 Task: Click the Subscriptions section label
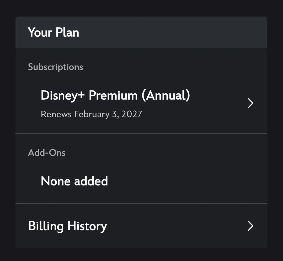(56, 67)
